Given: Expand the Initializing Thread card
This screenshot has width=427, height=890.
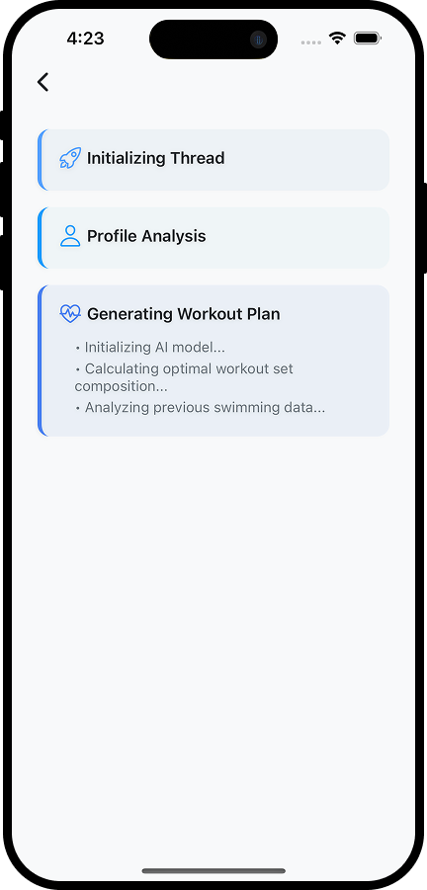Looking at the screenshot, I should pyautogui.click(x=213, y=159).
